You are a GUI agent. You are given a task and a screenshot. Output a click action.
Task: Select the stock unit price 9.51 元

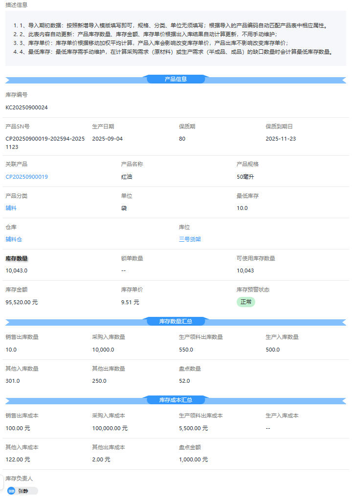[x=130, y=302]
